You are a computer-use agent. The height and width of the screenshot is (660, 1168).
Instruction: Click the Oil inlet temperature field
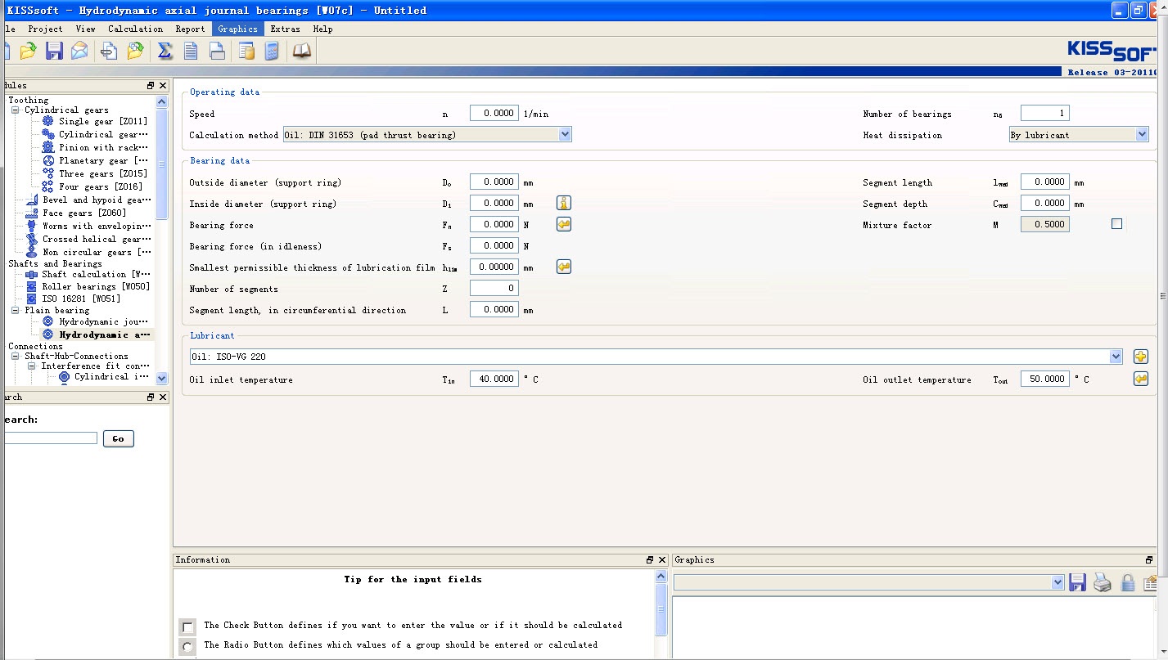[x=494, y=379]
